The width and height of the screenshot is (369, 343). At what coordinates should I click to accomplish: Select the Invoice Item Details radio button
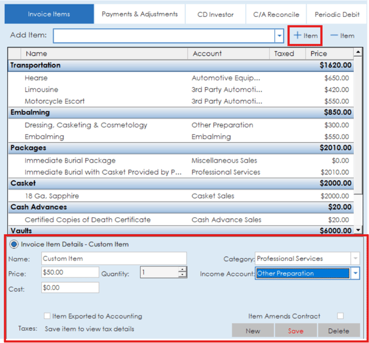[14, 244]
